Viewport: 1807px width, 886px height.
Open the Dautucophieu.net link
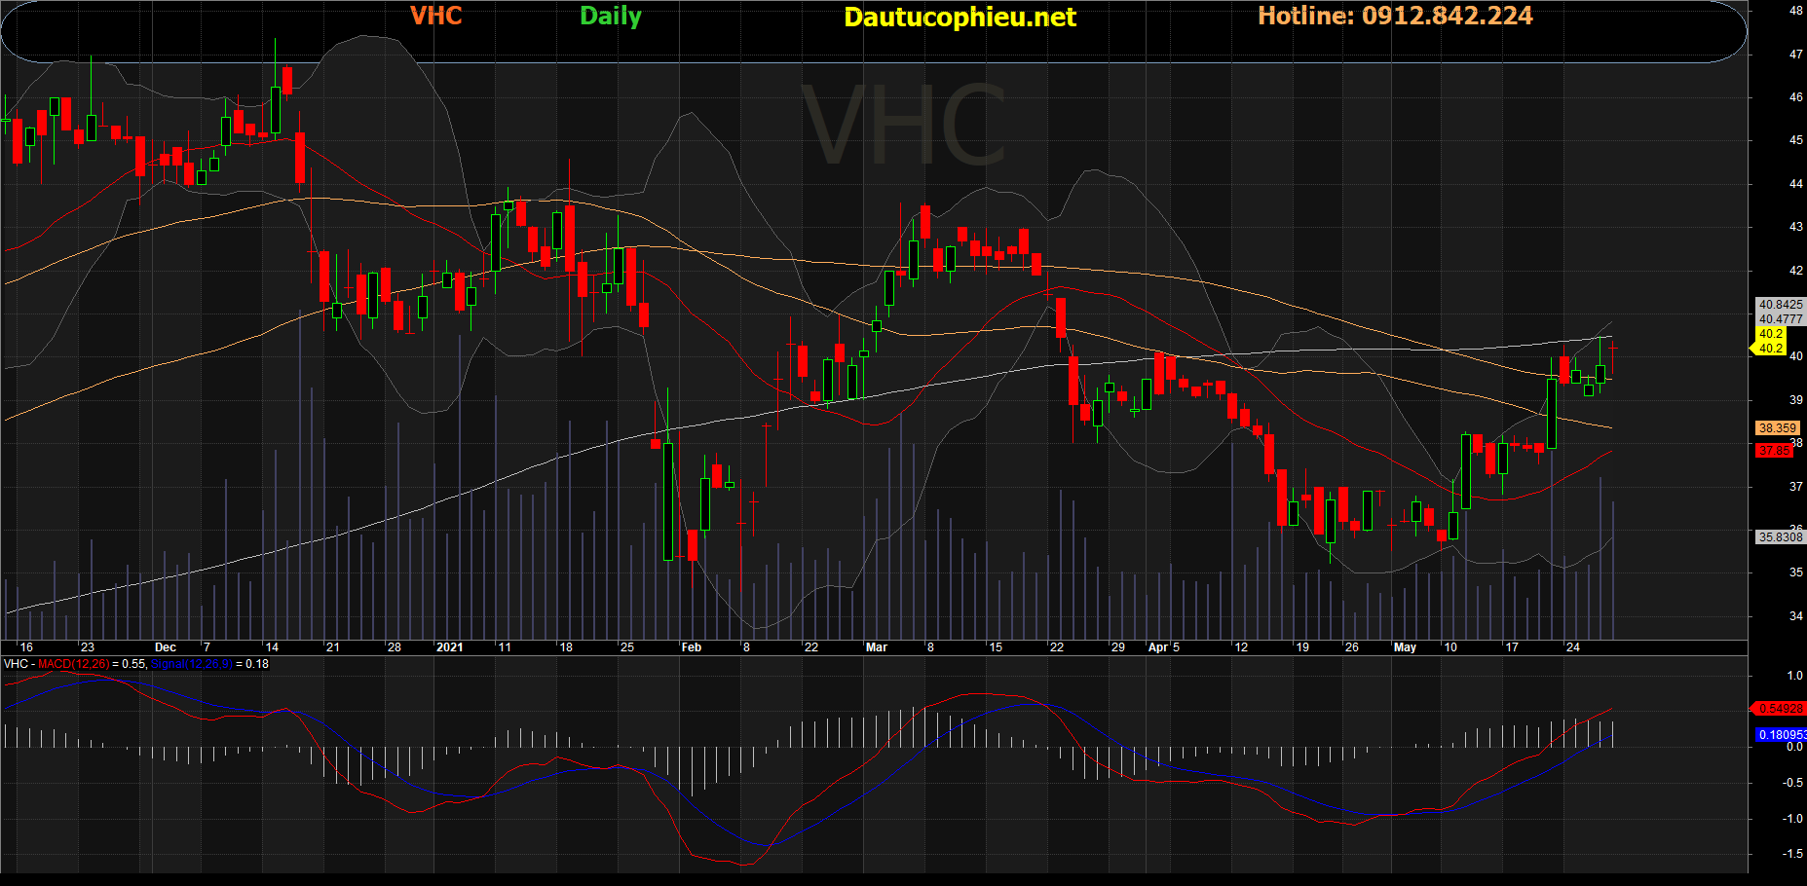(x=960, y=18)
